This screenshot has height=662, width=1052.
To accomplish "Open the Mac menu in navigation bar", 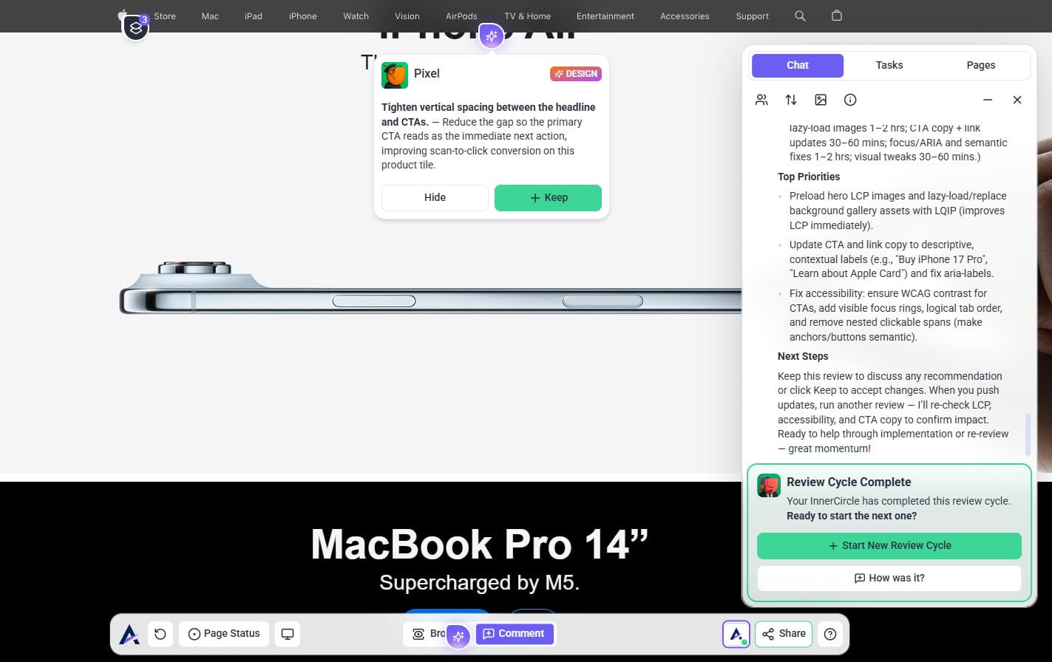I will pos(210,16).
